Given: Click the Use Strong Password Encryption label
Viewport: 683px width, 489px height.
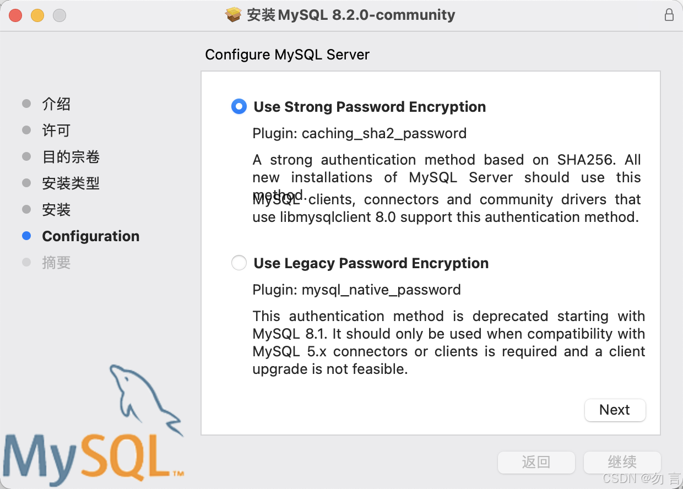Looking at the screenshot, I should (x=370, y=106).
